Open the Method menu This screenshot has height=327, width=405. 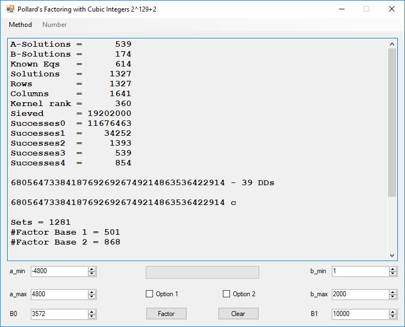[20, 25]
